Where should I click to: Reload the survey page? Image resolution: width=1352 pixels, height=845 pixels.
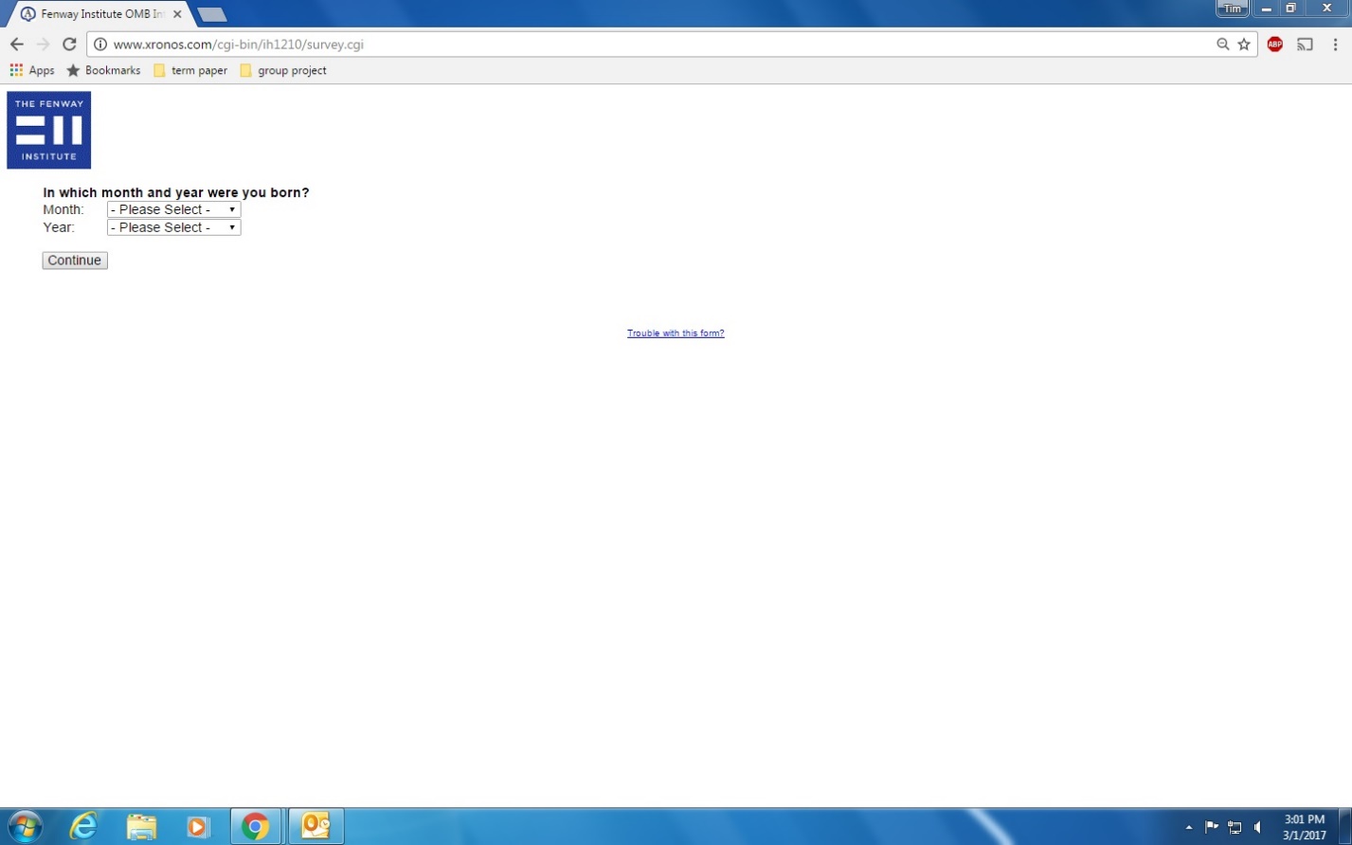69,45
